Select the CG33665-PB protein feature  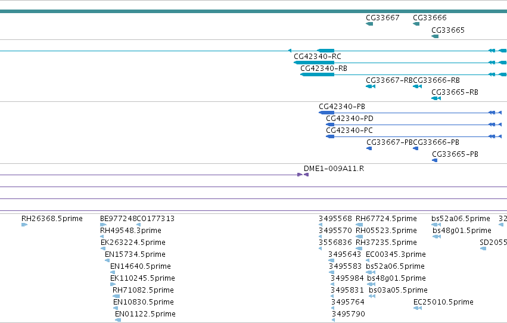[455, 154]
